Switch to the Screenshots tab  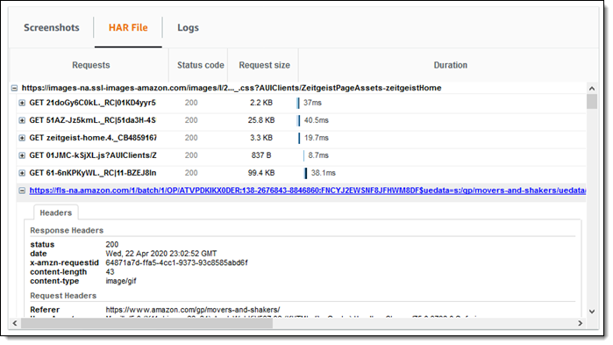(52, 28)
